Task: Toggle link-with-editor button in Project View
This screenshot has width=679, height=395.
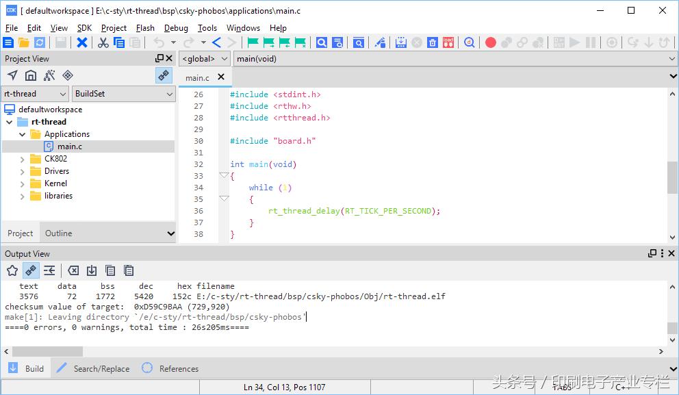Action: click(164, 75)
